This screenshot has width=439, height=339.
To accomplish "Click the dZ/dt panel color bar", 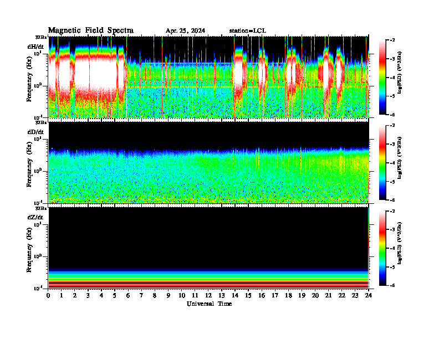I will 382,248.
